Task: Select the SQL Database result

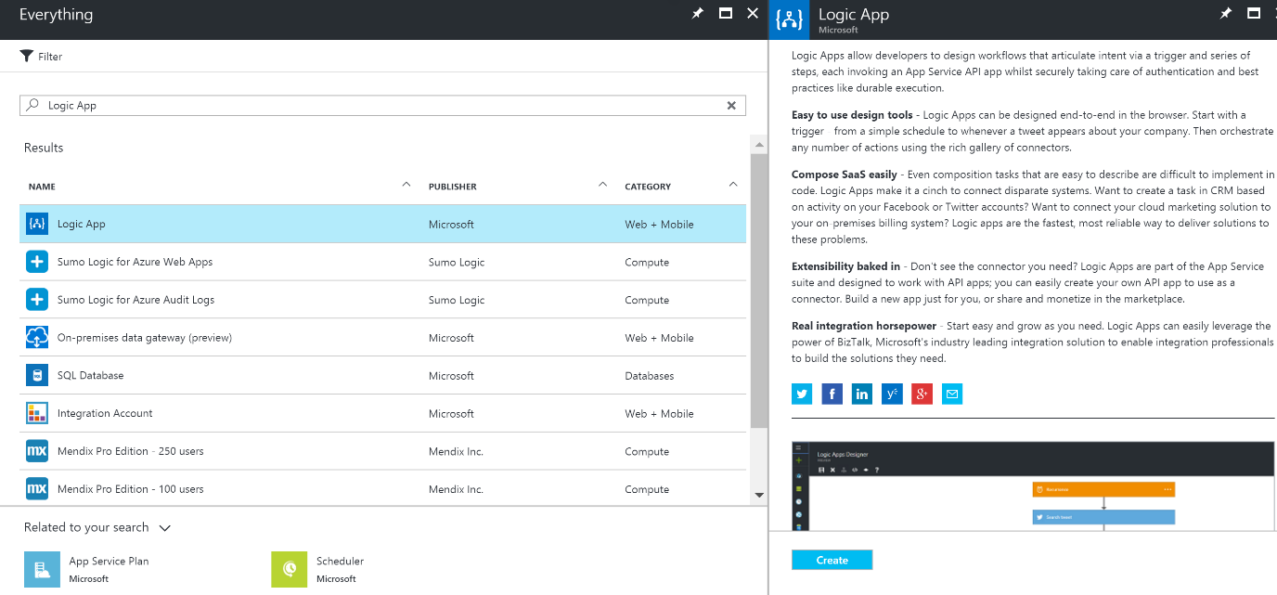Action: click(90, 375)
